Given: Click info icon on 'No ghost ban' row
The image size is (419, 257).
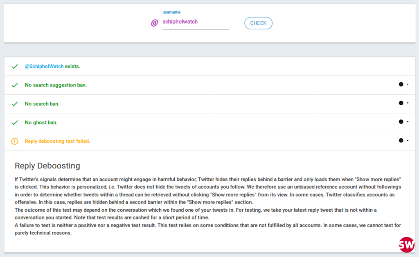Looking at the screenshot, I should (x=401, y=122).
